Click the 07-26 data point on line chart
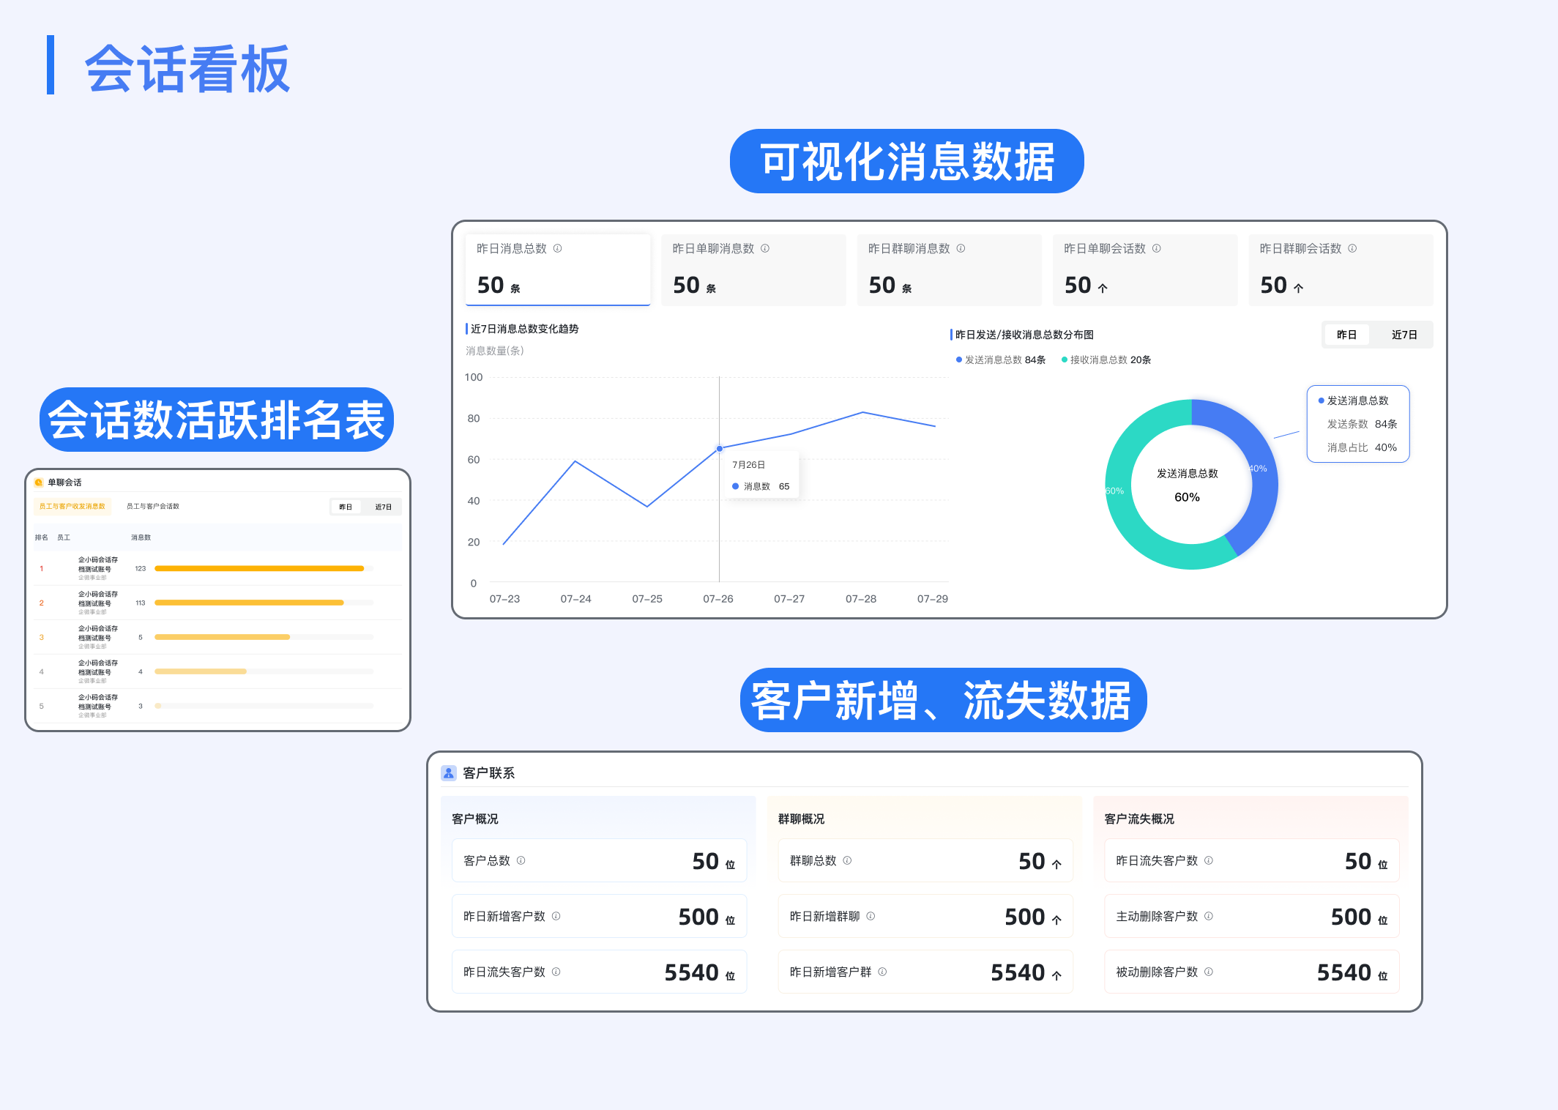The image size is (1558, 1110). tap(719, 448)
